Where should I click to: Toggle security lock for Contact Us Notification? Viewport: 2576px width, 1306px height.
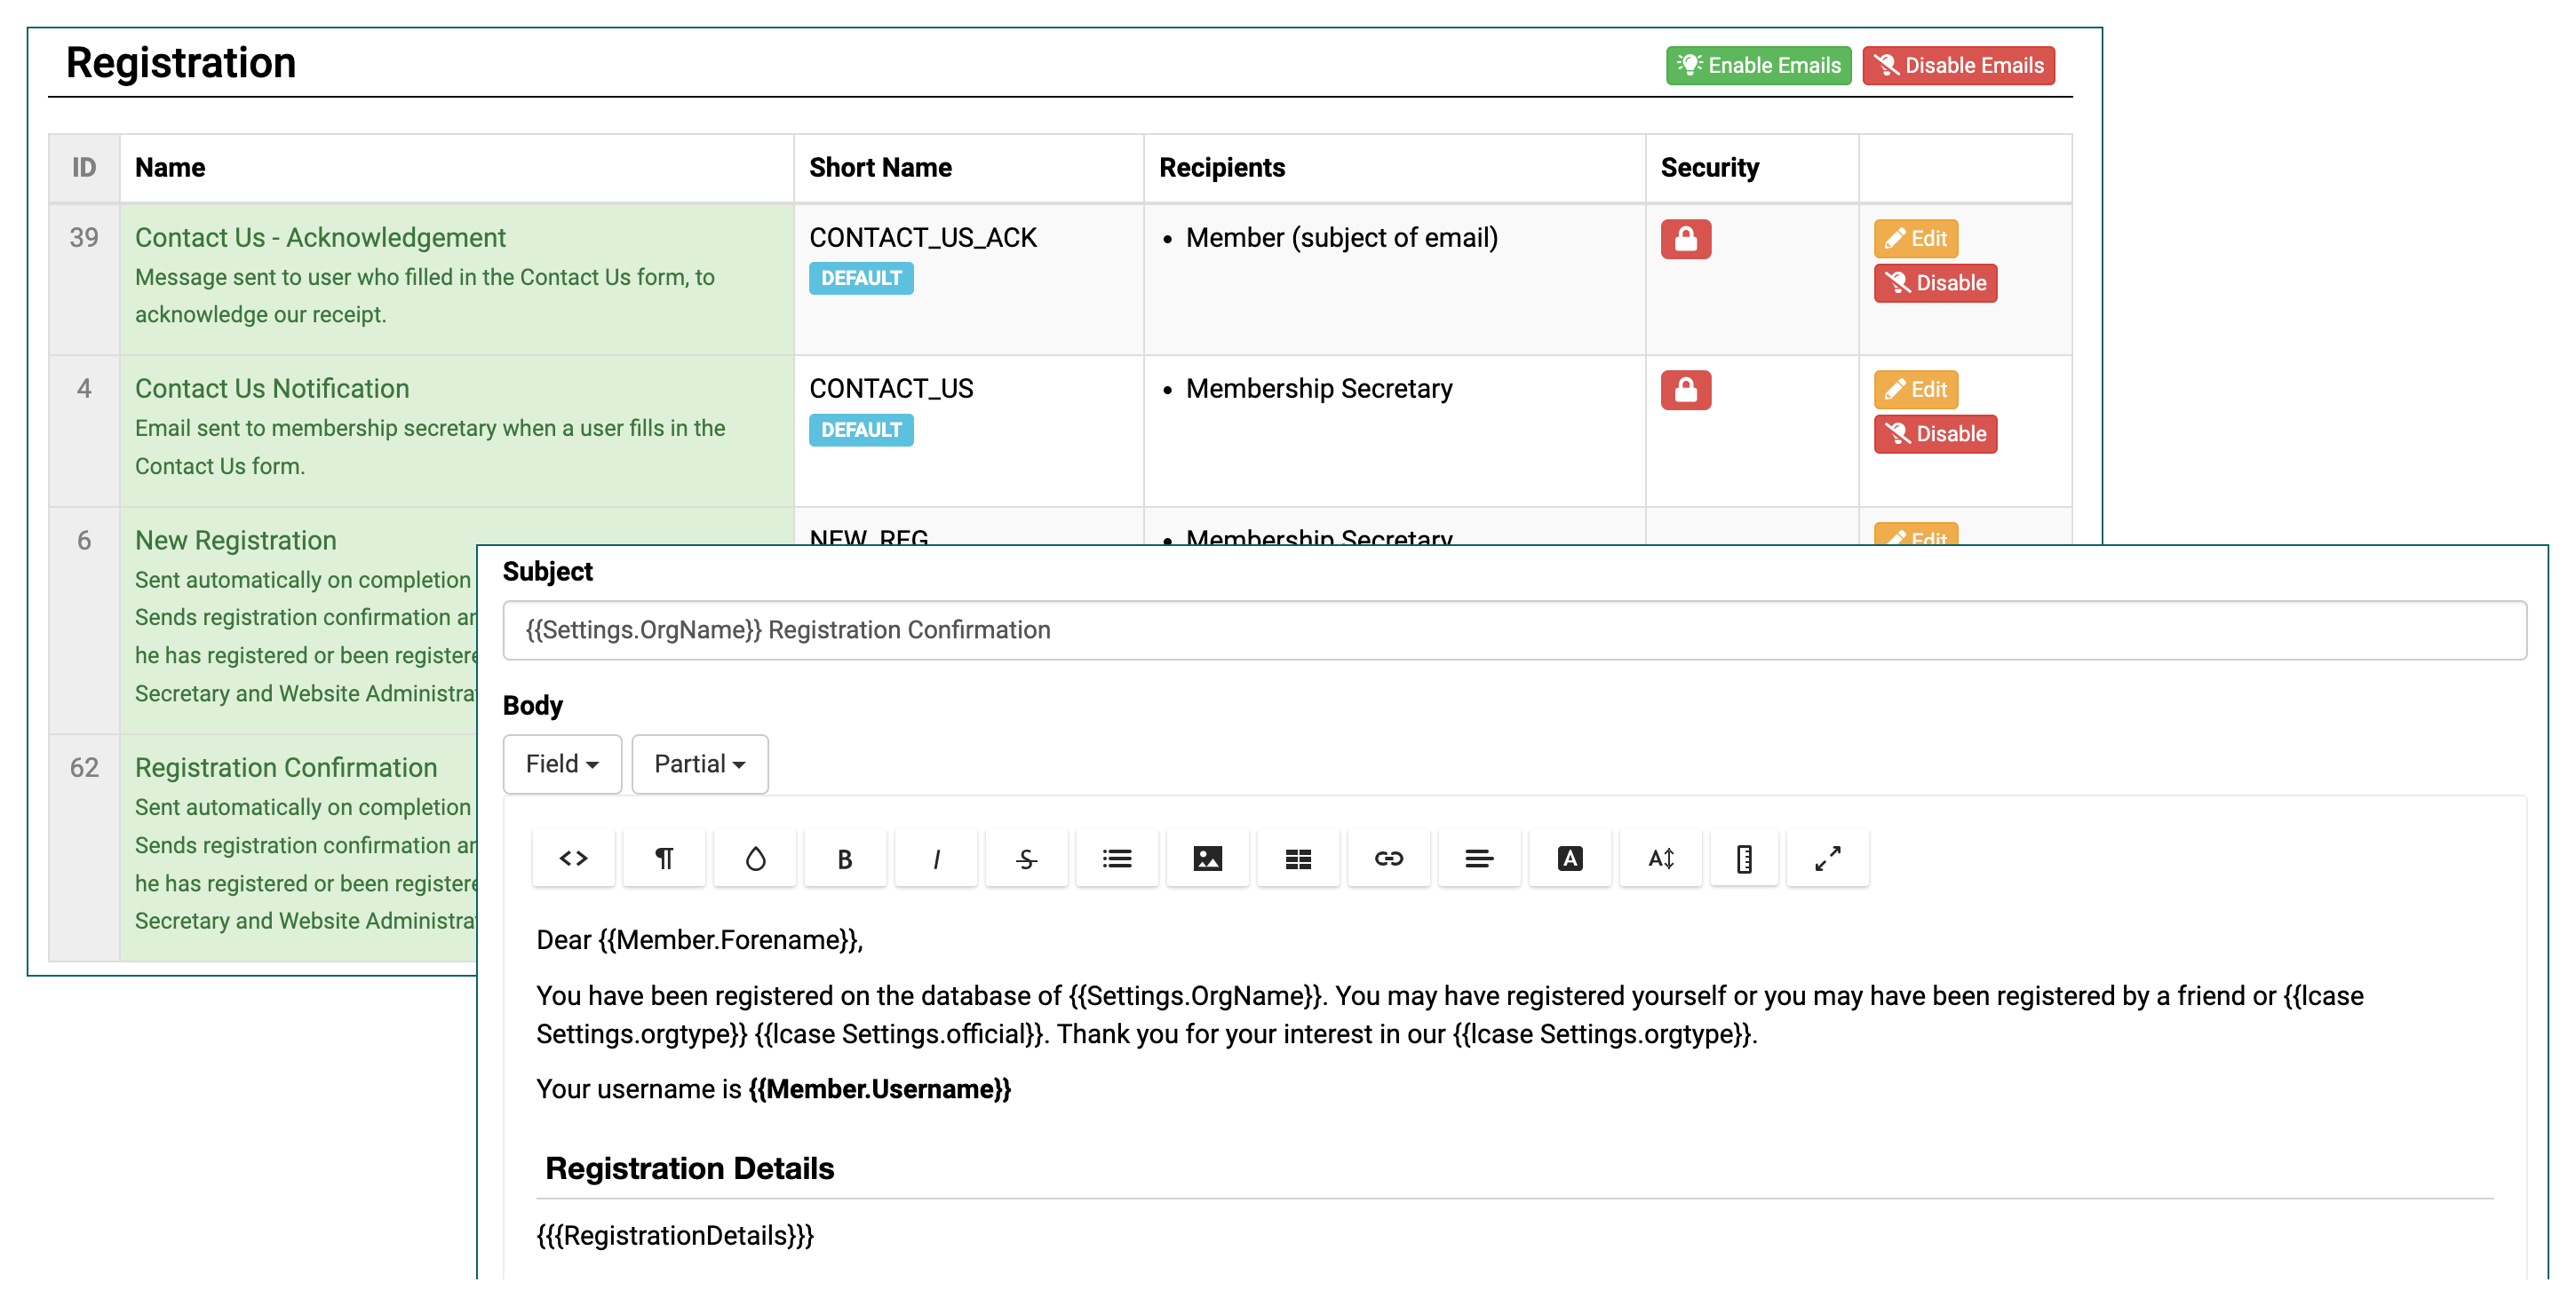pos(1685,390)
